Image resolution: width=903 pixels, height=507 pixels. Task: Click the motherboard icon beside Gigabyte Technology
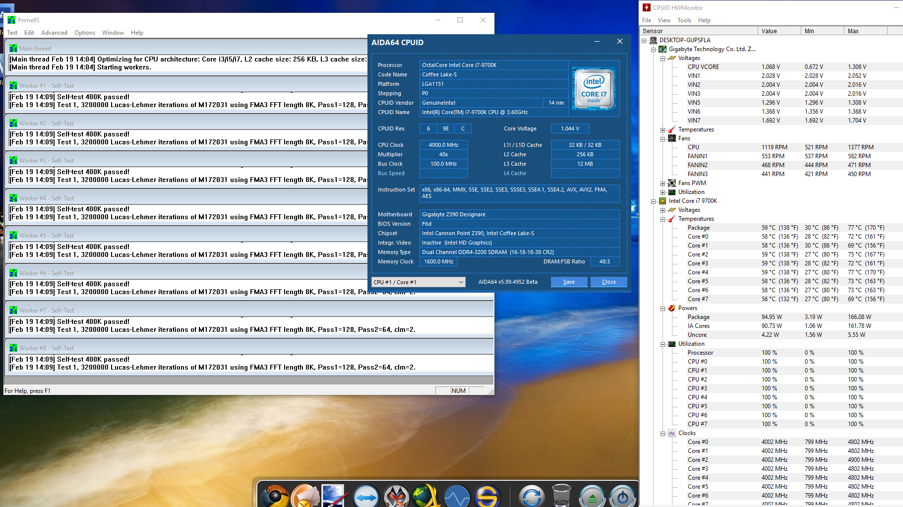(x=662, y=49)
